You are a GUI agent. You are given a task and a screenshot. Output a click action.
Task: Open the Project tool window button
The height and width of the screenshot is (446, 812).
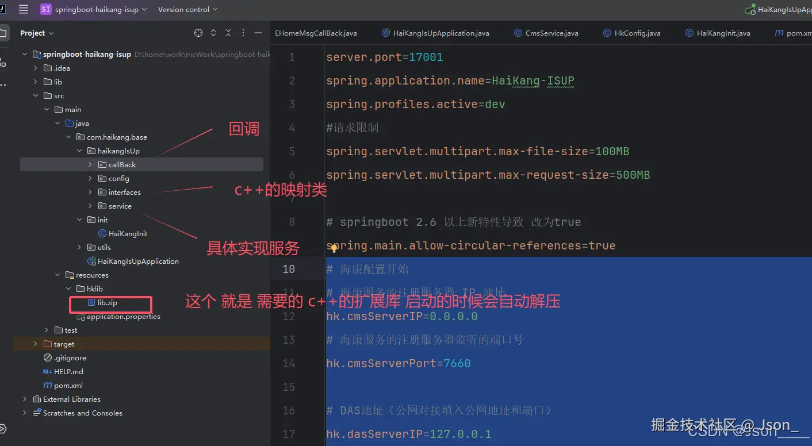click(x=5, y=33)
